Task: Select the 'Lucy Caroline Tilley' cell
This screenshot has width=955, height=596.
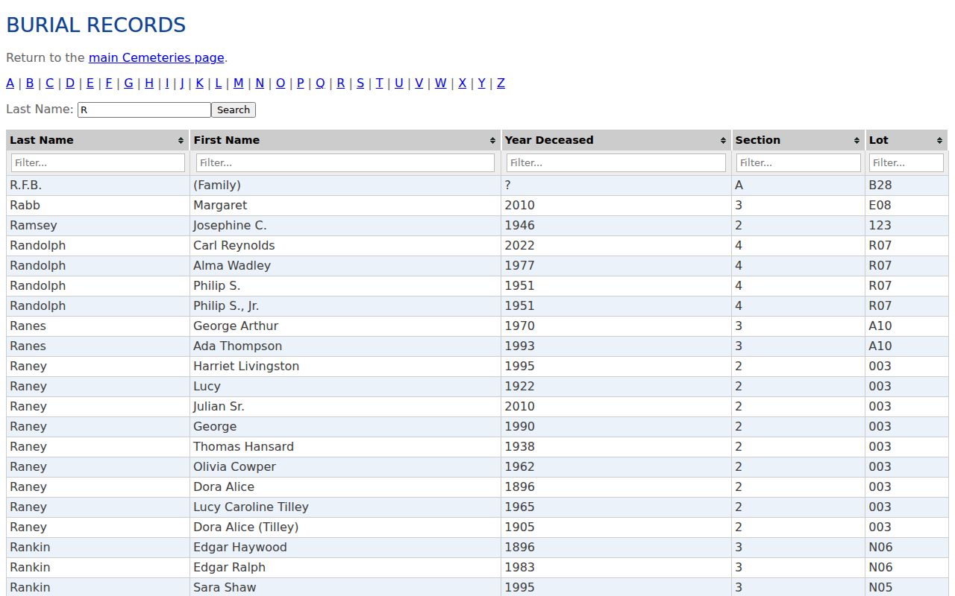Action: pyautogui.click(x=345, y=507)
